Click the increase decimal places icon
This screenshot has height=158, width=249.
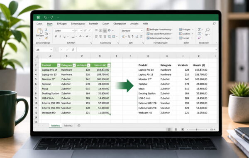click(137, 37)
